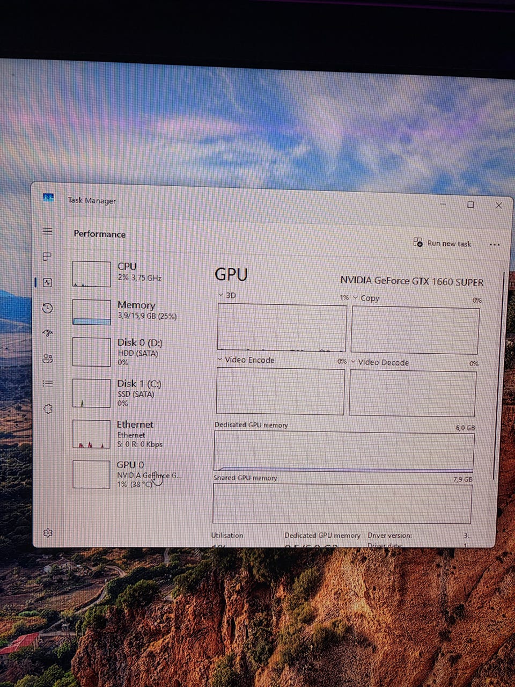Open Task Manager Settings gear icon

click(x=48, y=532)
